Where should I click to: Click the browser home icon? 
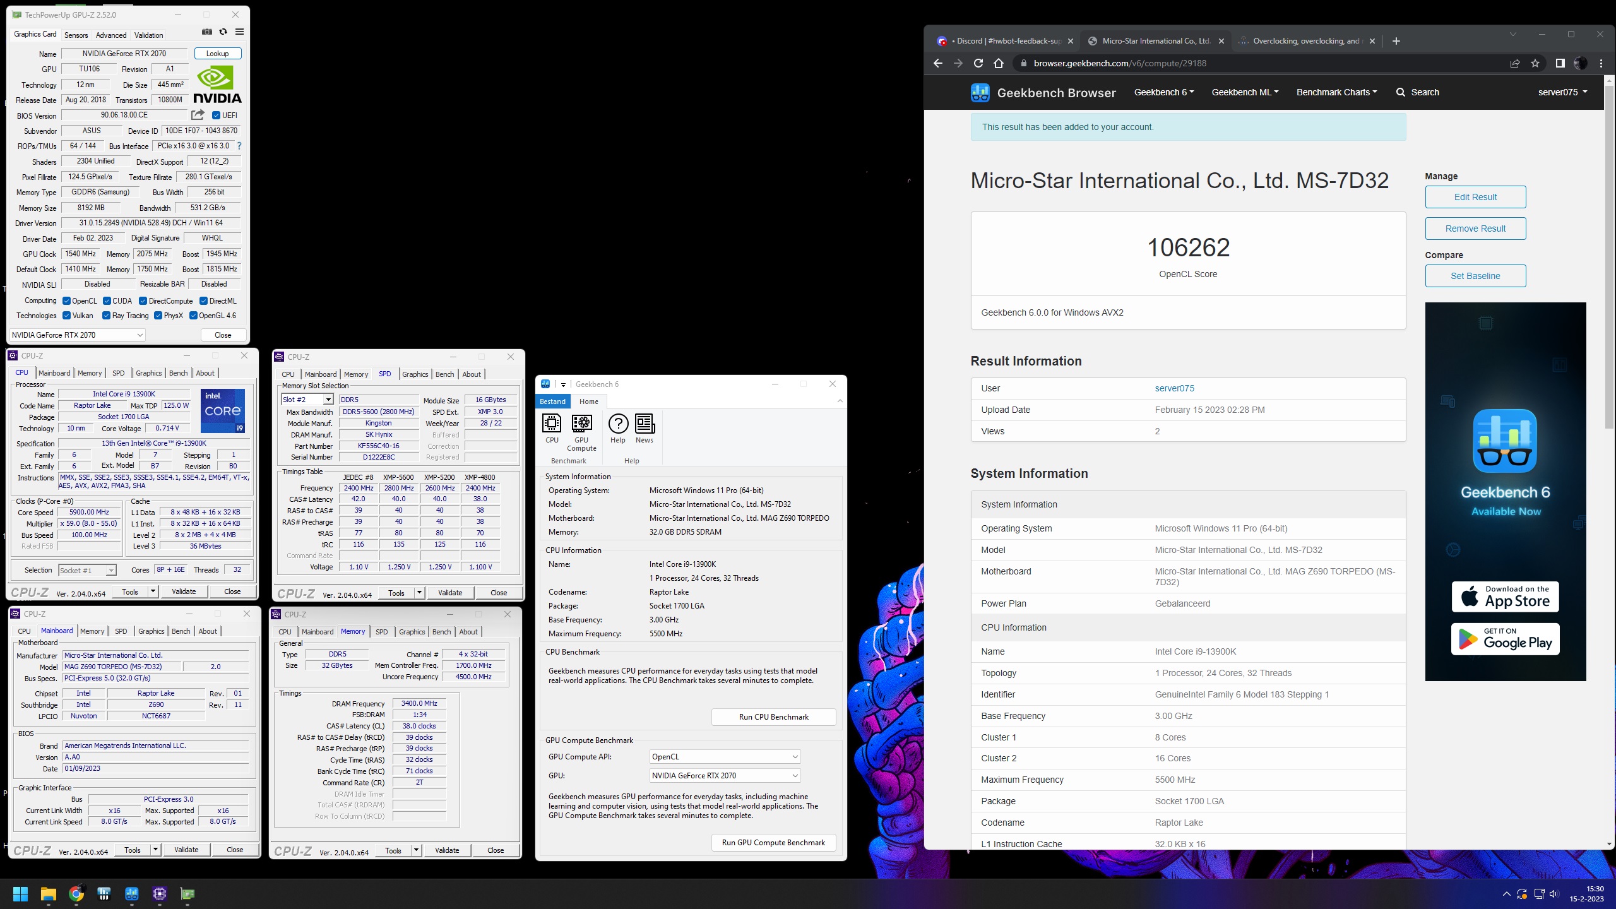click(x=999, y=63)
